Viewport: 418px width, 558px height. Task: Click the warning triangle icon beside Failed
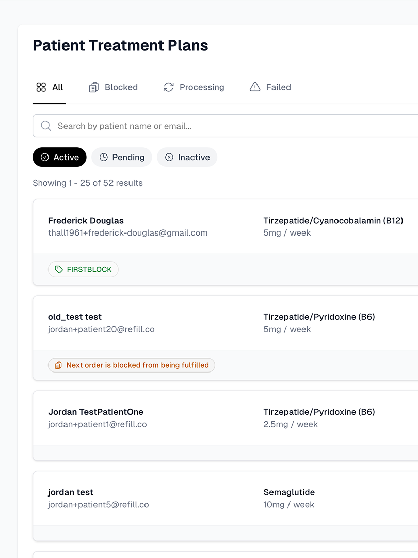point(255,87)
